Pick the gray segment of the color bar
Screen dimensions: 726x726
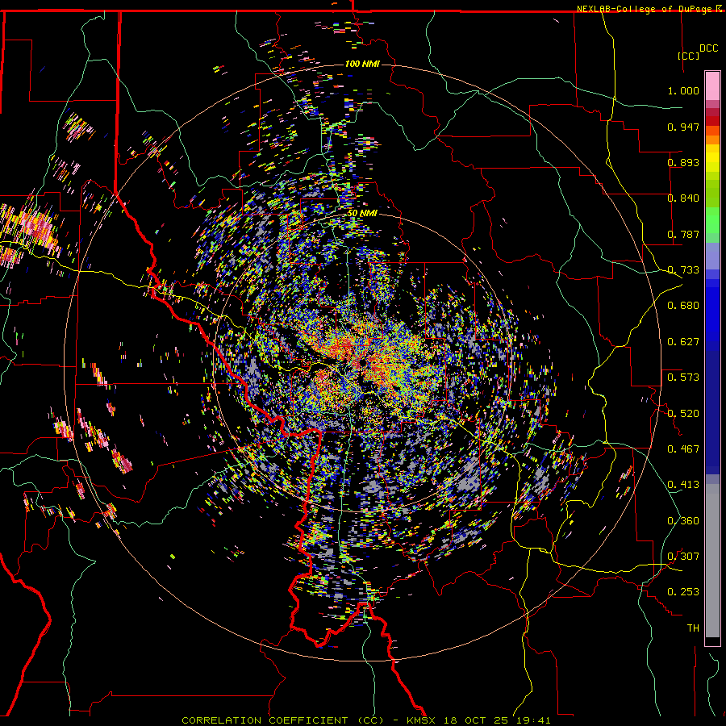(712, 561)
